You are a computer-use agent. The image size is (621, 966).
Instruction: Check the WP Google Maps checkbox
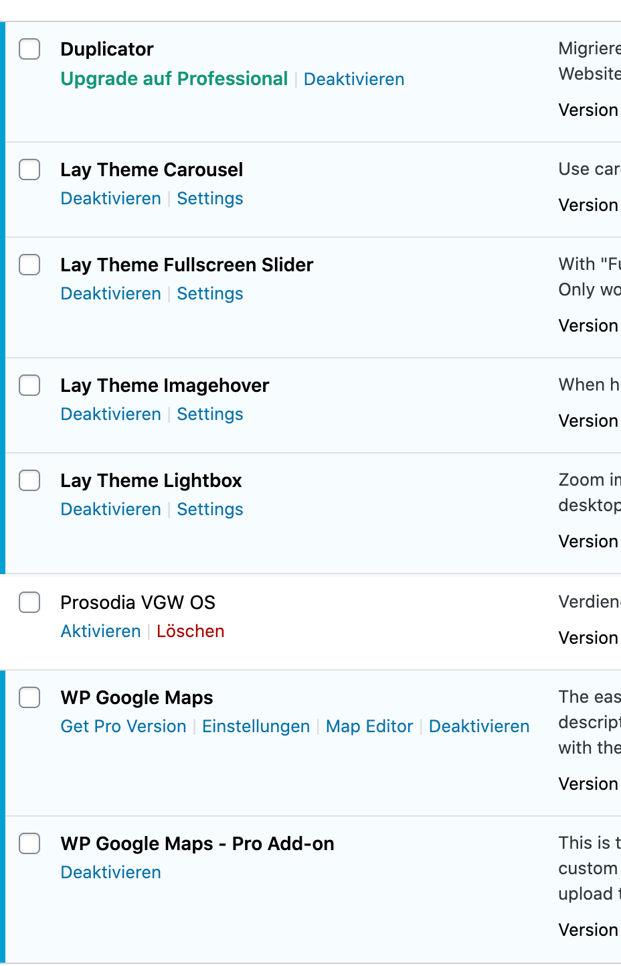tap(29, 697)
